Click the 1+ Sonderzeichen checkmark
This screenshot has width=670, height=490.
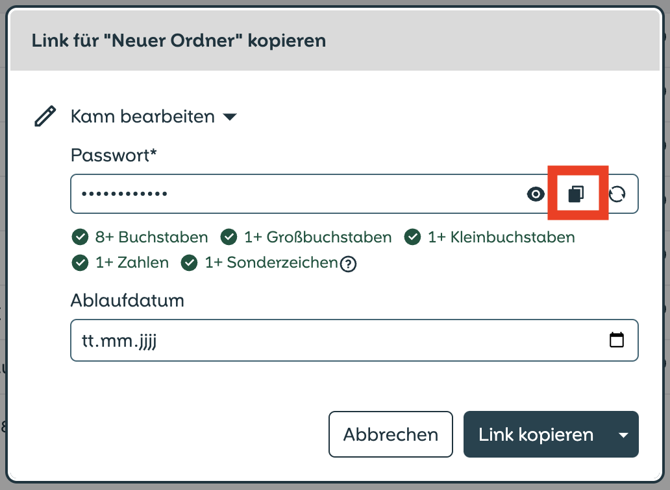(x=190, y=262)
